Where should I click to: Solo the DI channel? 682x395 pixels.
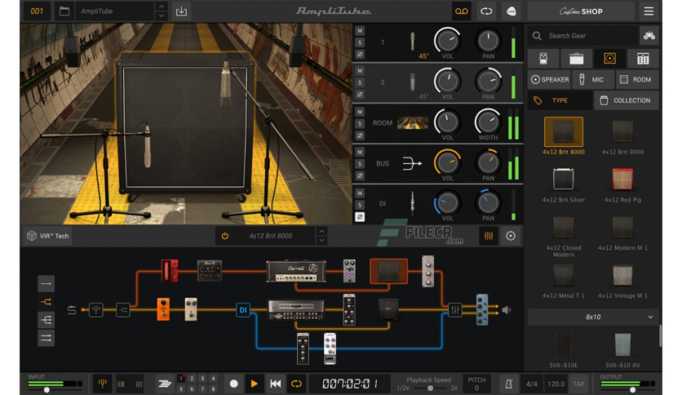[x=360, y=205]
